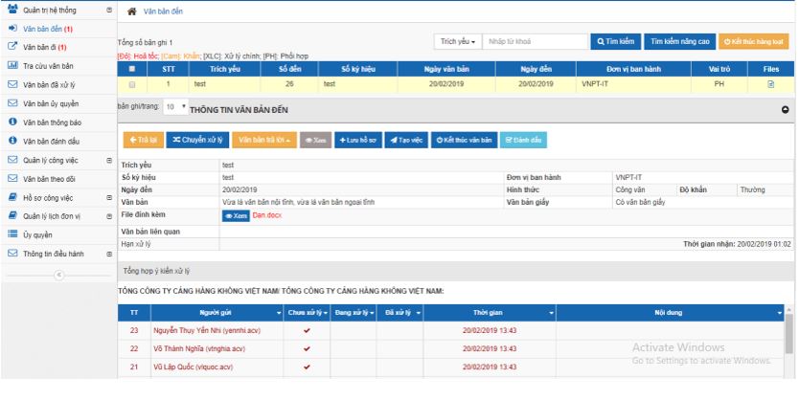Viewport: 799px width, 400px height.
Task: Click the 'Tìm kiếm nâng cao' button
Action: 679,42
